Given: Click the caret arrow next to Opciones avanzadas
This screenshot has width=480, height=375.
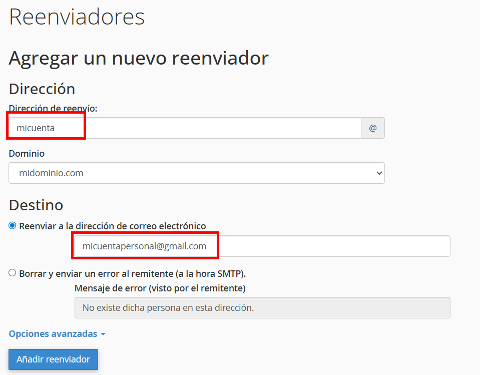Looking at the screenshot, I should (x=103, y=334).
